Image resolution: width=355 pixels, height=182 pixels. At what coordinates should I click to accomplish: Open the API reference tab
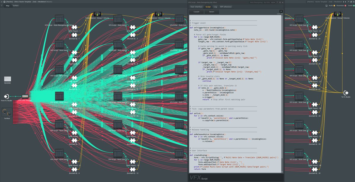pos(226,7)
